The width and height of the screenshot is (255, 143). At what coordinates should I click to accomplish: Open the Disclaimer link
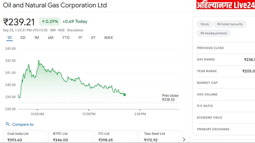point(75,30)
